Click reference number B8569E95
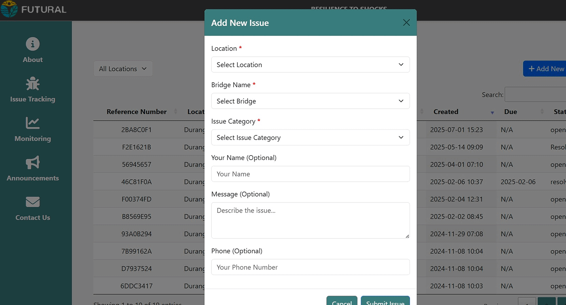Viewport: 566px width, 305px height. pos(136,216)
